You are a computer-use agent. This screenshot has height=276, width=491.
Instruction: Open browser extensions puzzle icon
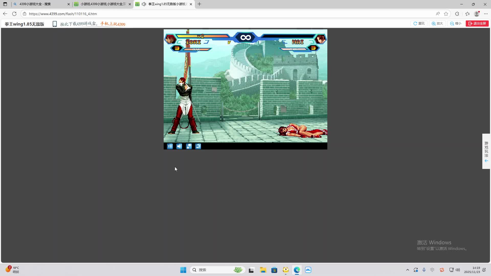457,14
